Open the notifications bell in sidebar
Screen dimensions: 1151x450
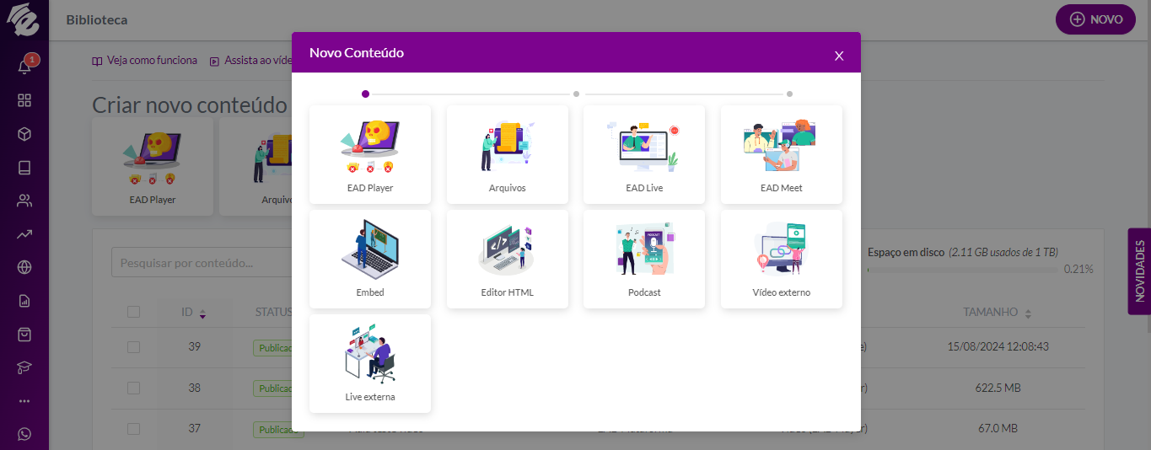click(24, 67)
